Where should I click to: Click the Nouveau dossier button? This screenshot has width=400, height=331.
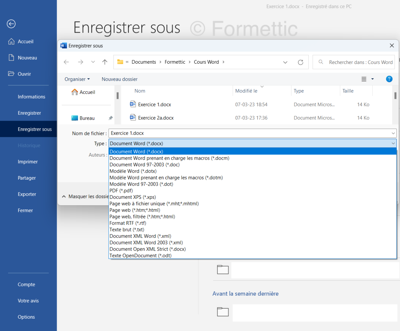pyautogui.click(x=119, y=79)
